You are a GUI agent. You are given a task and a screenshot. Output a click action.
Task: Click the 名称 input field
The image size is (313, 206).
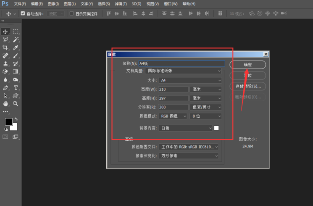coord(181,63)
